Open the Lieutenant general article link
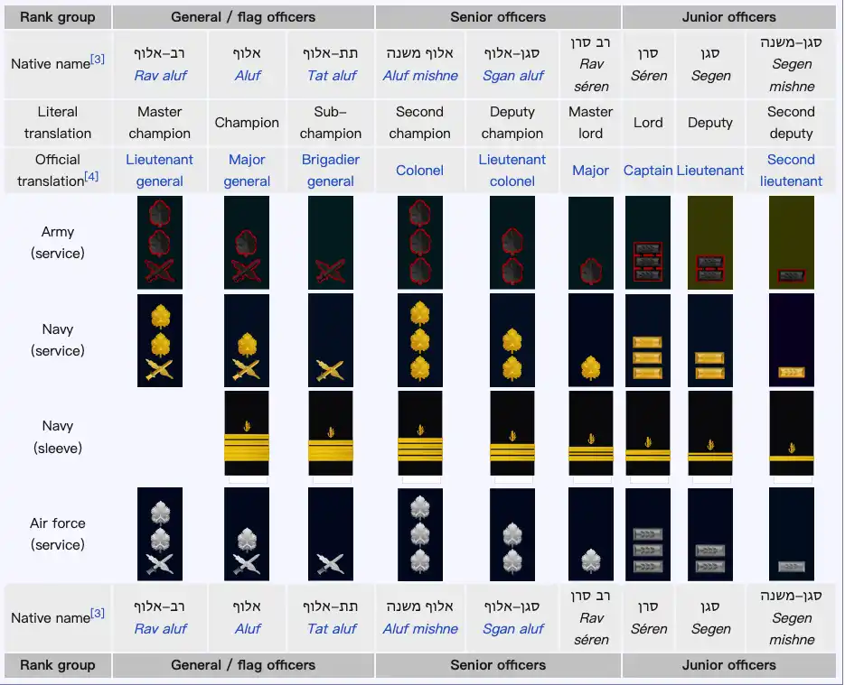Image resolution: width=845 pixels, height=685 pixels. click(x=160, y=171)
